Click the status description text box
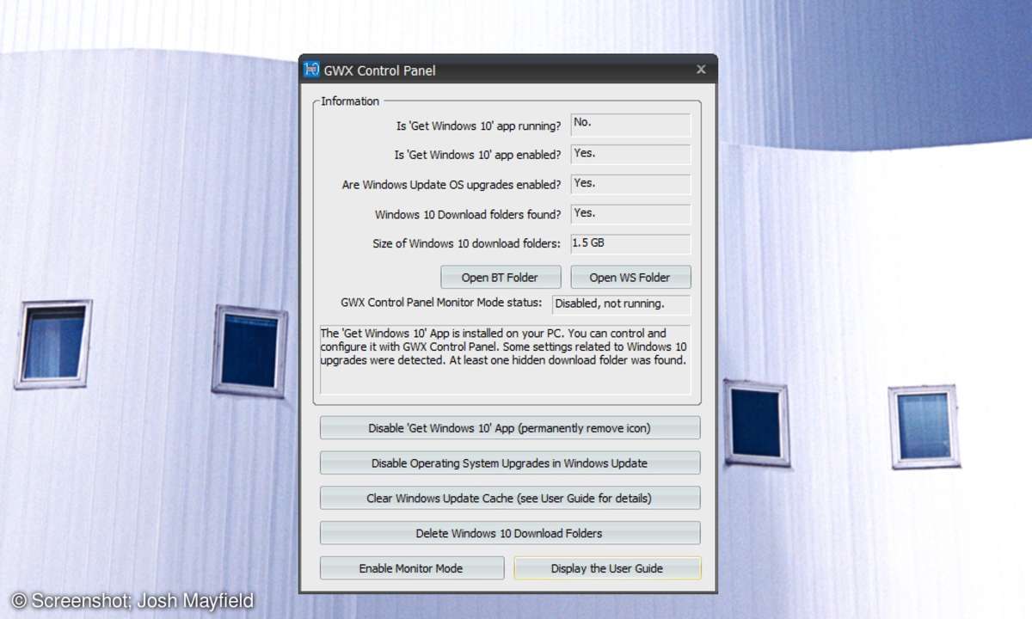This screenshot has height=619, width=1032. tap(506, 359)
